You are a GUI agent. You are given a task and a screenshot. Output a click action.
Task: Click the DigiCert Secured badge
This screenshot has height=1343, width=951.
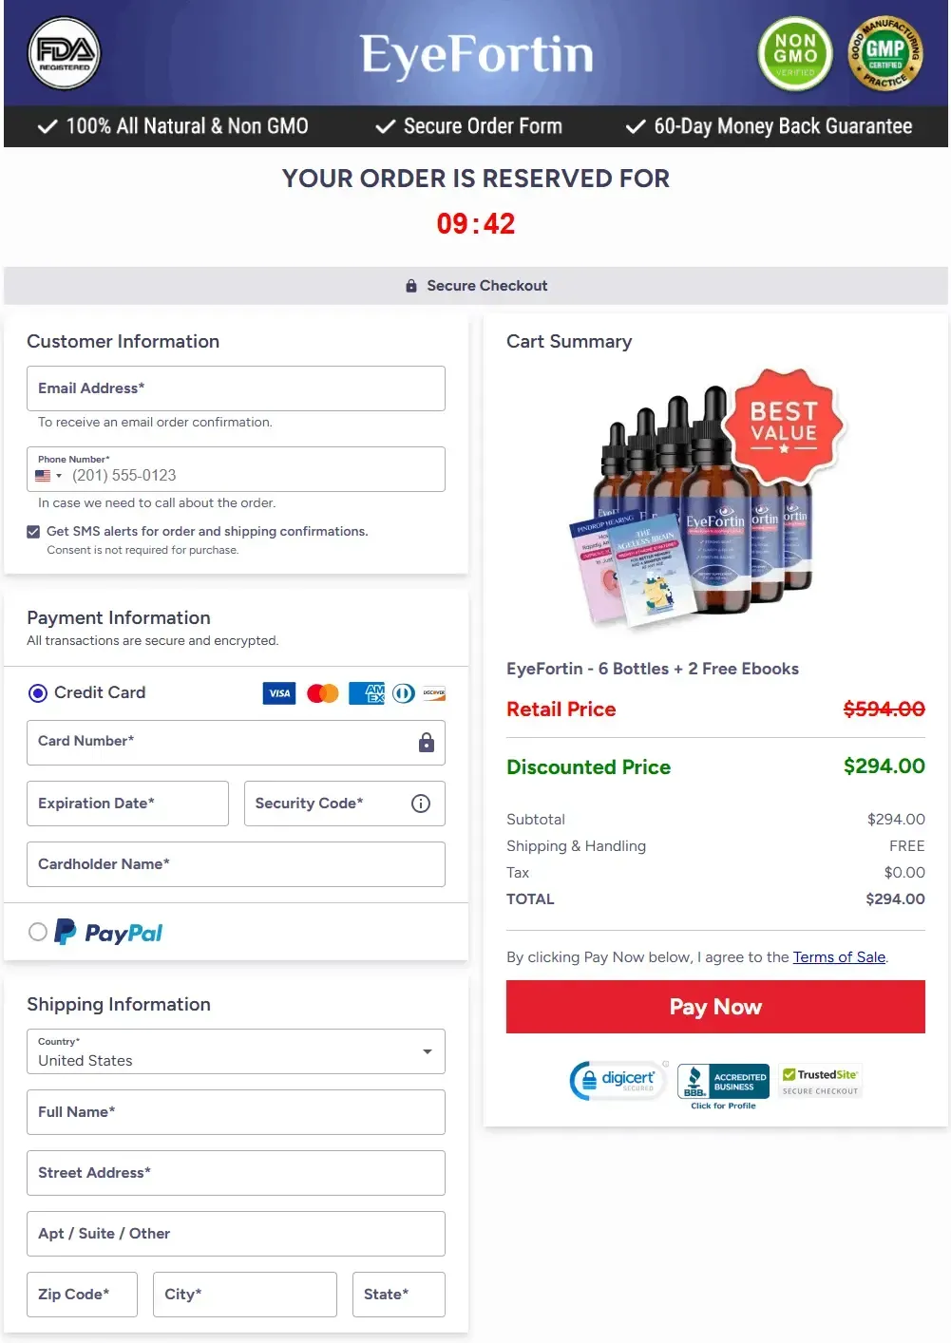[618, 1081]
